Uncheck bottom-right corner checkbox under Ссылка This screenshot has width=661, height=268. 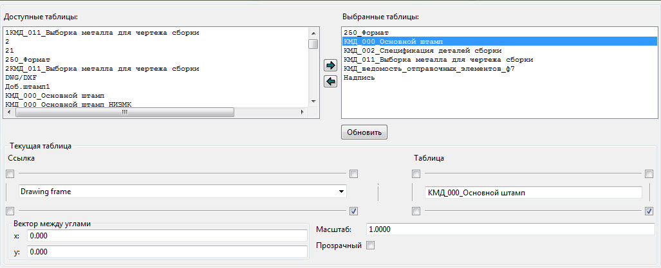[353, 211]
